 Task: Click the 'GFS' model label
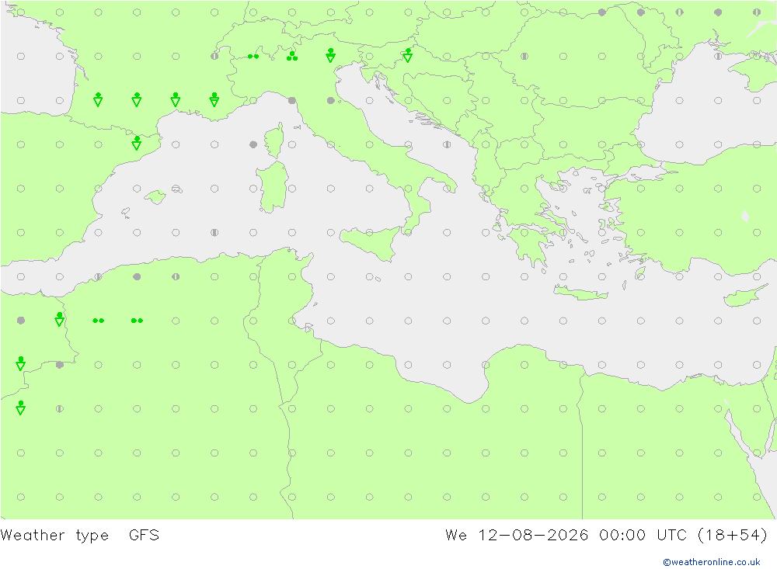144,535
